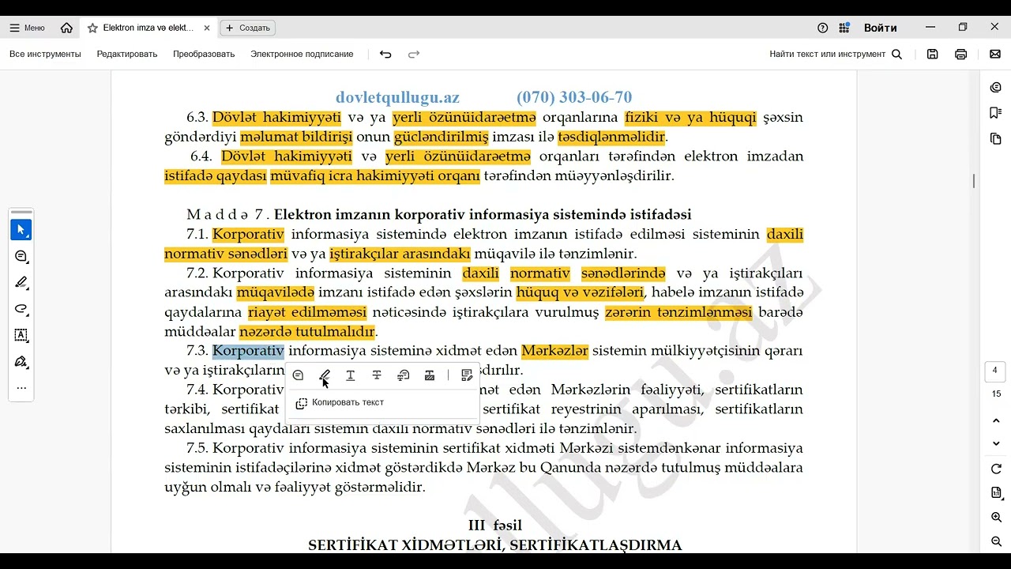The height and width of the screenshot is (569, 1011).
Task: Share the file by email envelope icon
Action: coord(995,55)
